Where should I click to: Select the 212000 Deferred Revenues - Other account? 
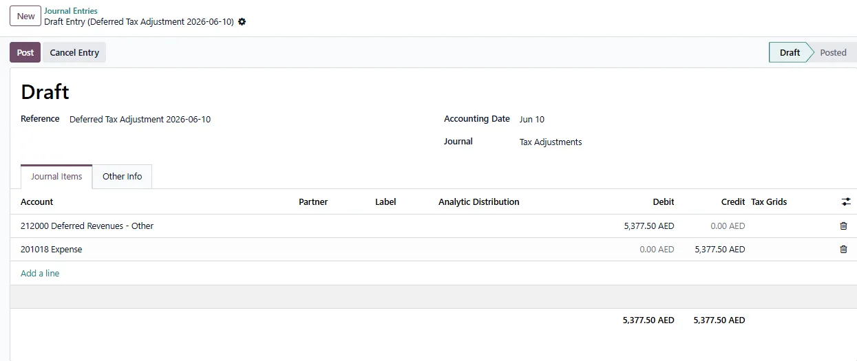[x=87, y=226]
